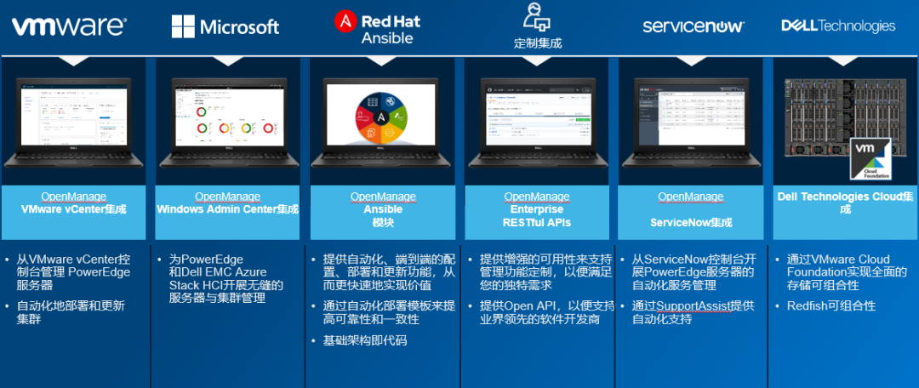Image resolution: width=919 pixels, height=388 pixels.
Task: Click the Microsoft logo
Action: 225,27
